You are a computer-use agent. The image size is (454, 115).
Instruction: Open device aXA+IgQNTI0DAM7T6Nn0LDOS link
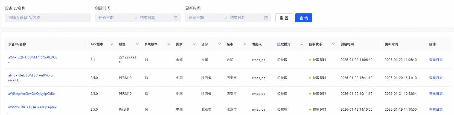point(33,57)
